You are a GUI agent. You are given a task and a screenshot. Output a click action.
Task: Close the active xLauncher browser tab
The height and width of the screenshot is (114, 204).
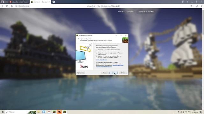[49, 2]
